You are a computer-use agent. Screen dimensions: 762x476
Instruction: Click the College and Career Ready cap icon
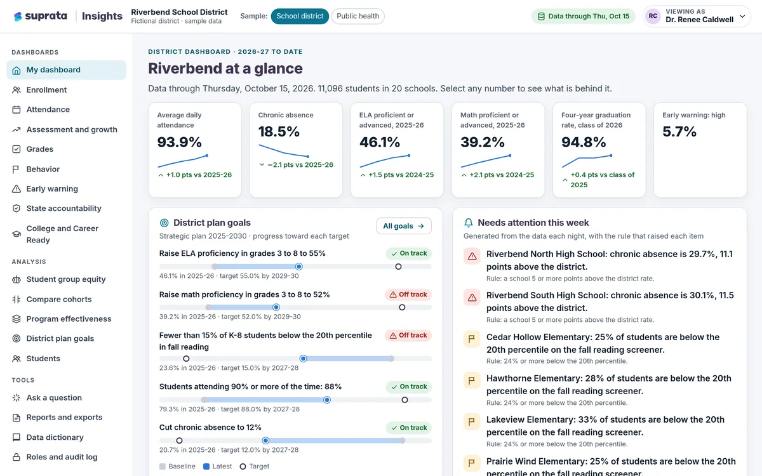pyautogui.click(x=17, y=234)
